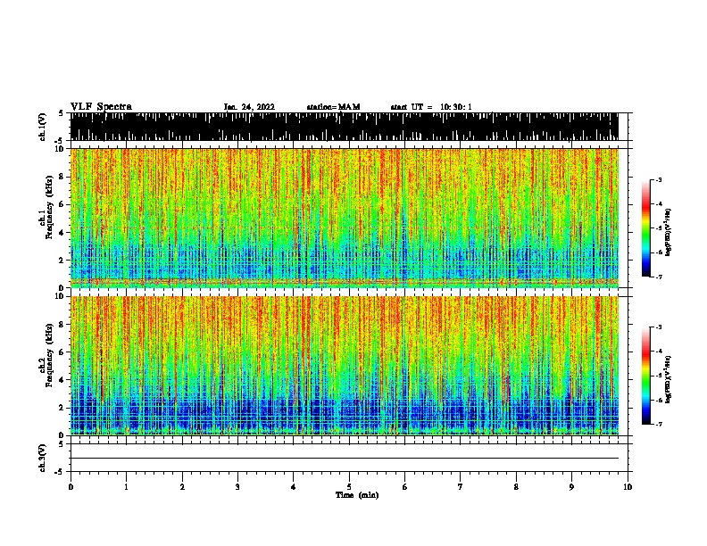Select the "Time (min)" axis label
This screenshot has height=546, width=707.
point(357,495)
